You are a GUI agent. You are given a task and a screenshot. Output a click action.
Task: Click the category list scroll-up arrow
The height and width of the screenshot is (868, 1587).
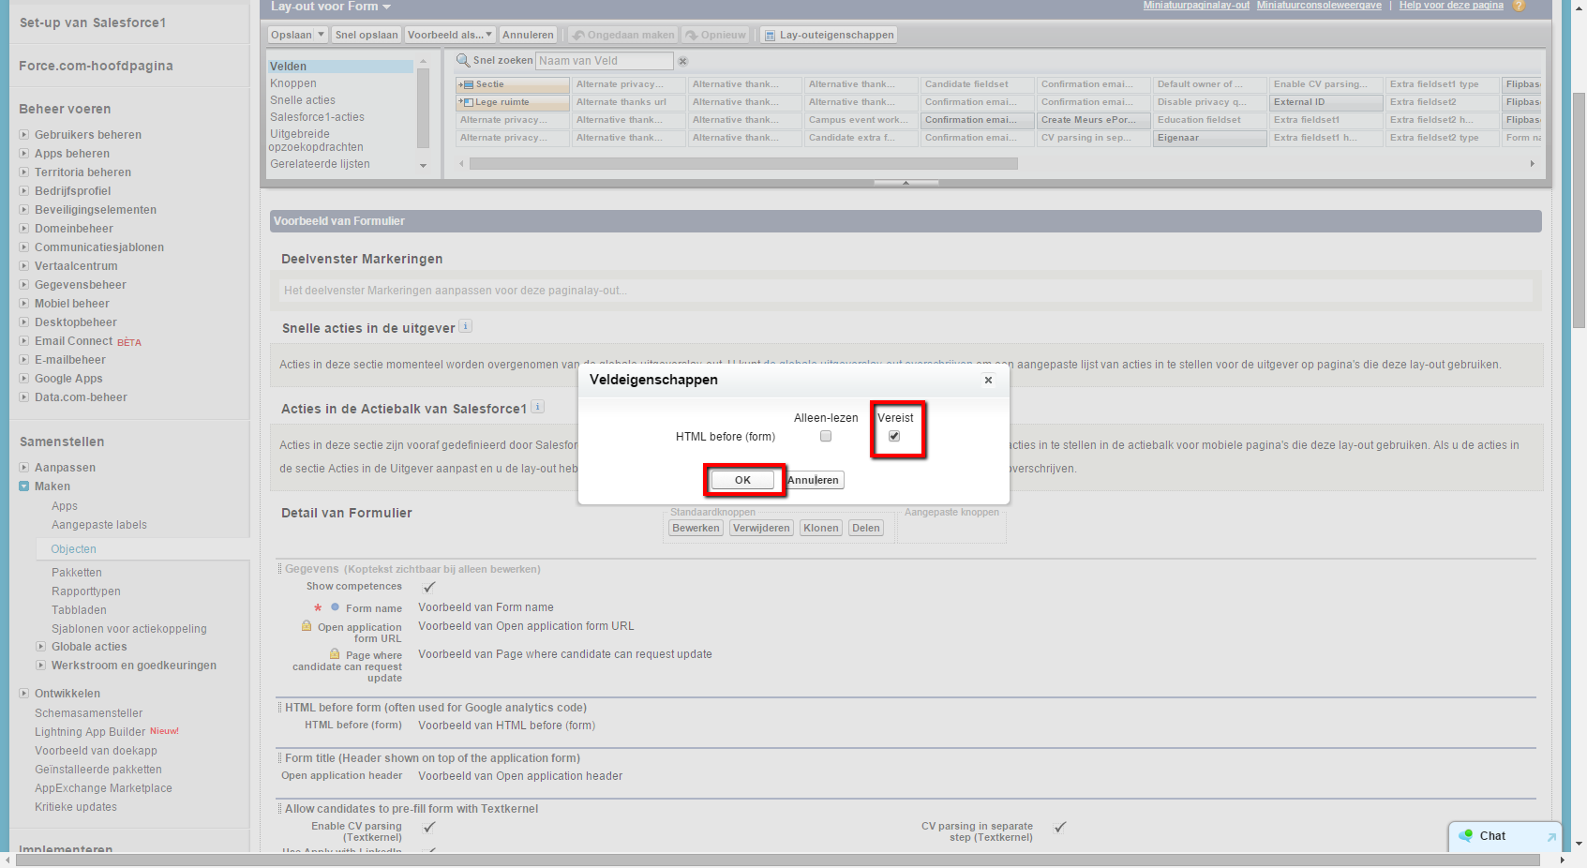tap(423, 61)
